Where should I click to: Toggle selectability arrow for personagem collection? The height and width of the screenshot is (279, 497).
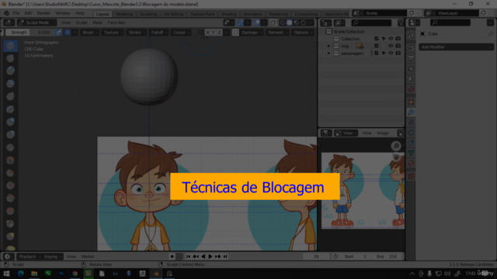[x=384, y=53]
